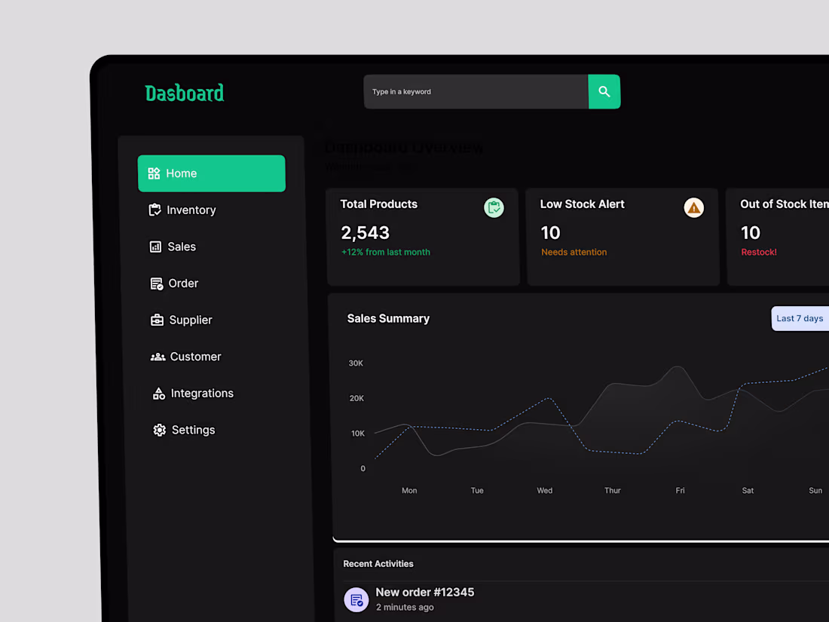Open Settings with the gear icon
829x622 pixels.
pyautogui.click(x=159, y=430)
